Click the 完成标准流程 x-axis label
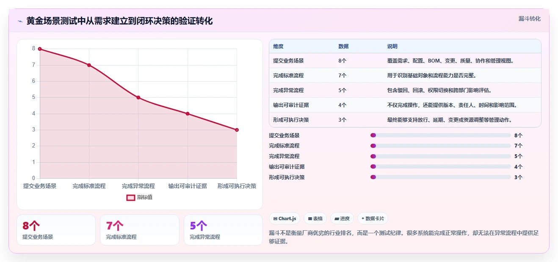 (89, 186)
